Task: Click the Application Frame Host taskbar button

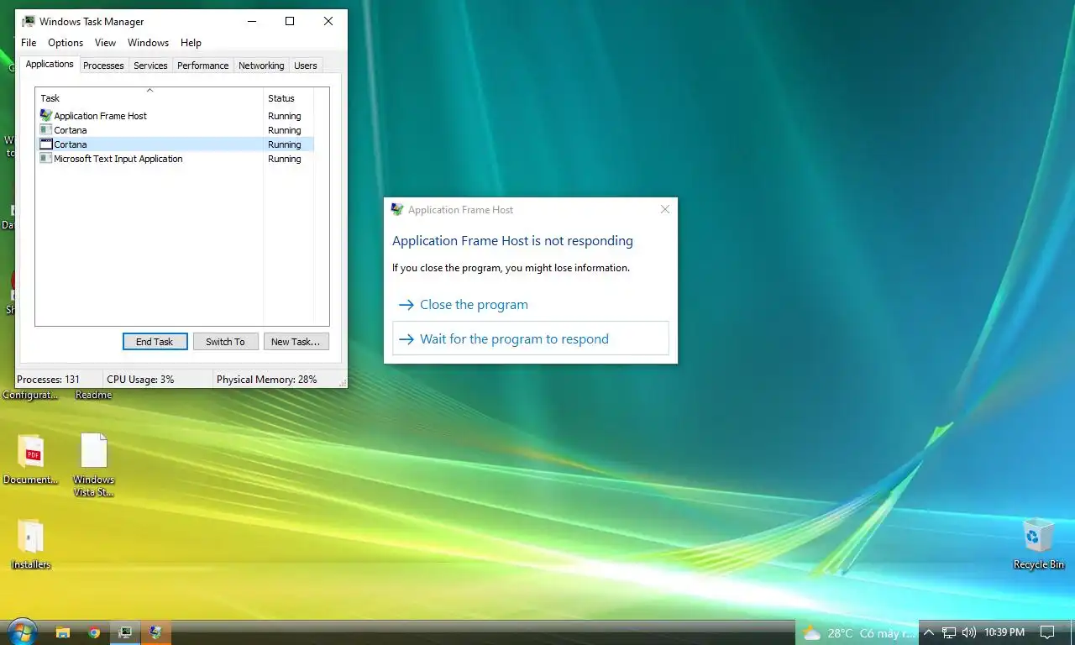Action: tap(156, 632)
